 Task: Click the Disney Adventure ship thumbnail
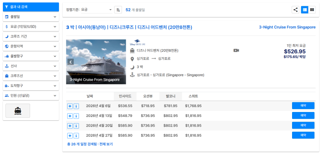tap(96, 62)
